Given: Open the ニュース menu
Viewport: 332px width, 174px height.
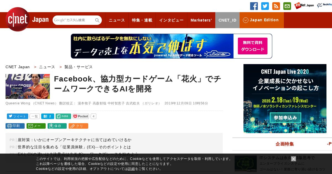Looking at the screenshot, I should click(x=117, y=20).
